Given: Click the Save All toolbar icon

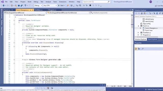Looking at the screenshot, I should pos(21,6).
